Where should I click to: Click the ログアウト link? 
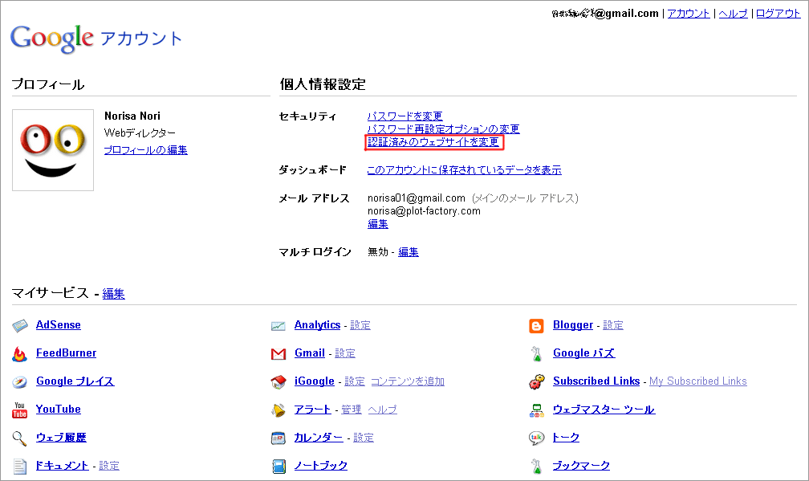coord(778,14)
